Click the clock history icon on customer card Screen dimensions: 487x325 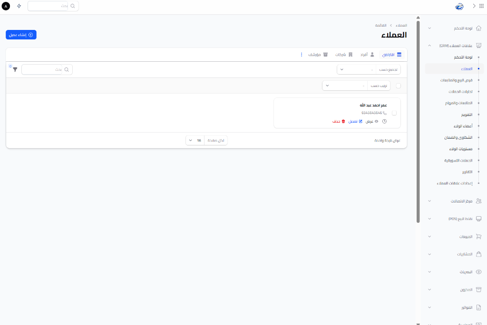(384, 121)
